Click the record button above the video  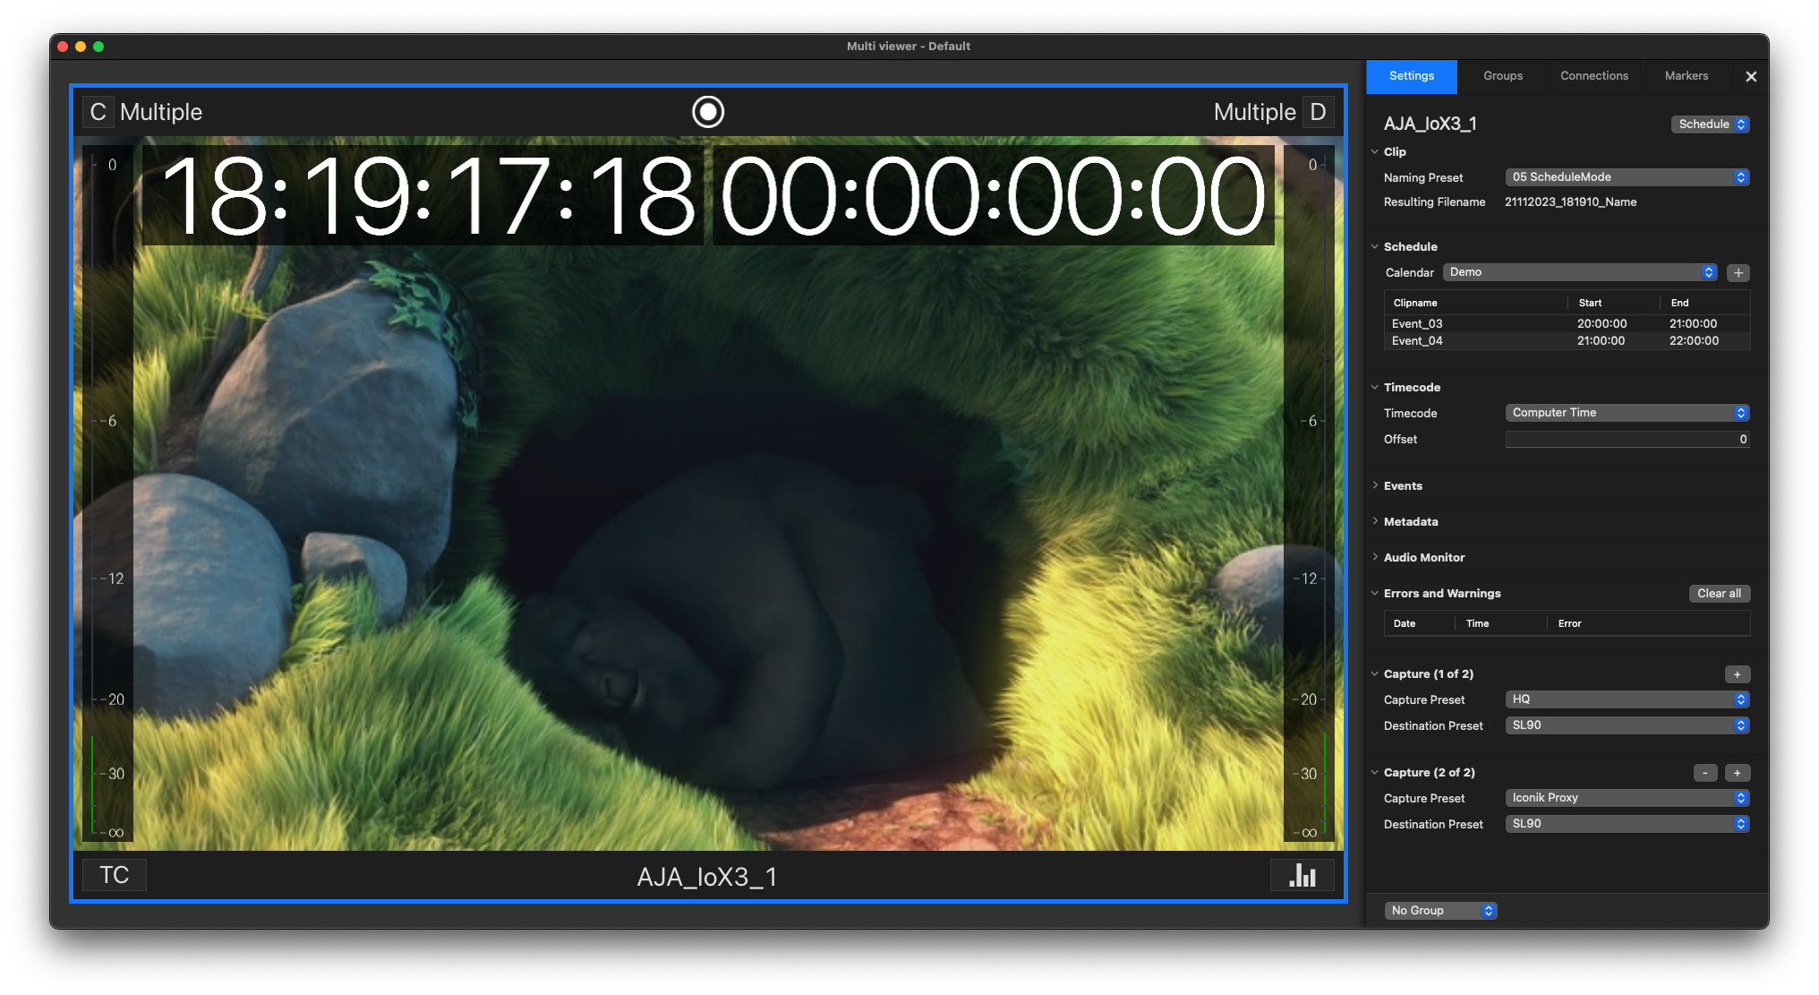pyautogui.click(x=707, y=112)
